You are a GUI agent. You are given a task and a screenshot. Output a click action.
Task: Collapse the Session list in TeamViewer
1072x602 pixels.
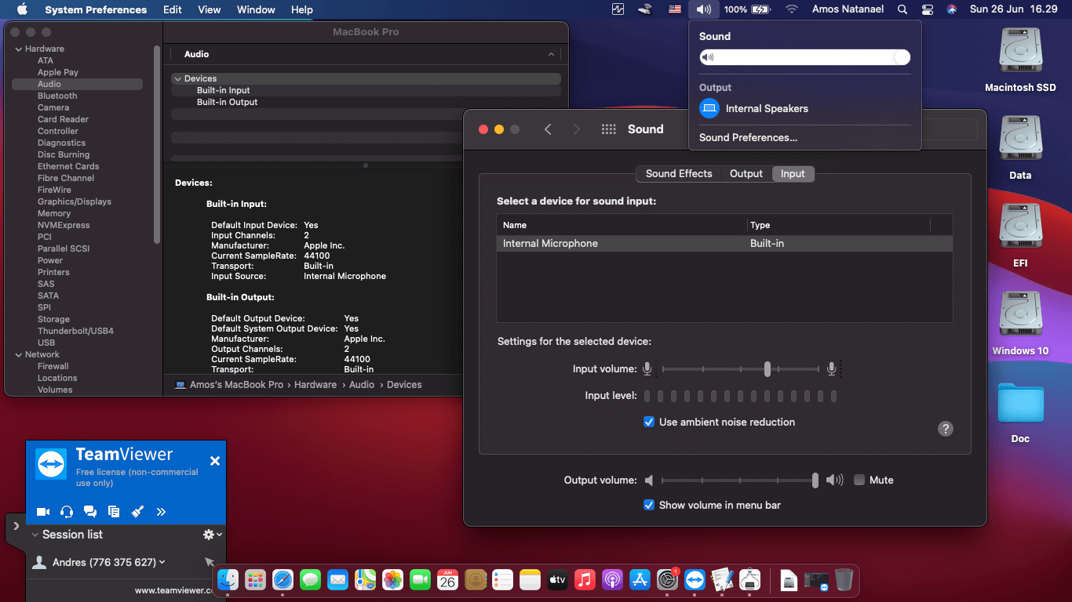pos(35,535)
